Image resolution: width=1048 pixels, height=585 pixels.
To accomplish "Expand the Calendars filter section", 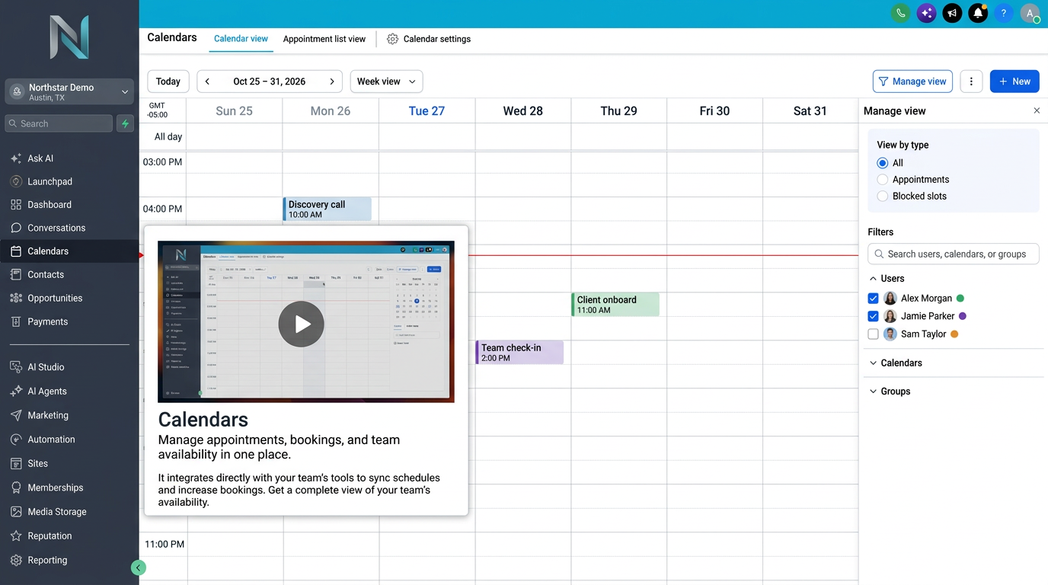I will coord(896,363).
